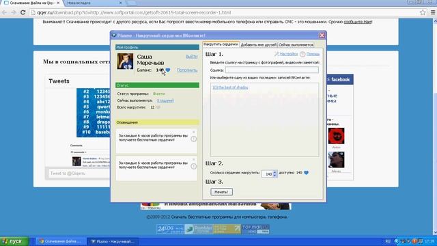Viewport: 437px width, 246px height.
Task: Click the blue heart next to Баланс
Action: point(168,70)
